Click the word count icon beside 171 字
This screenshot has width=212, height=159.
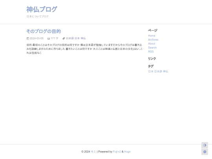(x=49, y=38)
